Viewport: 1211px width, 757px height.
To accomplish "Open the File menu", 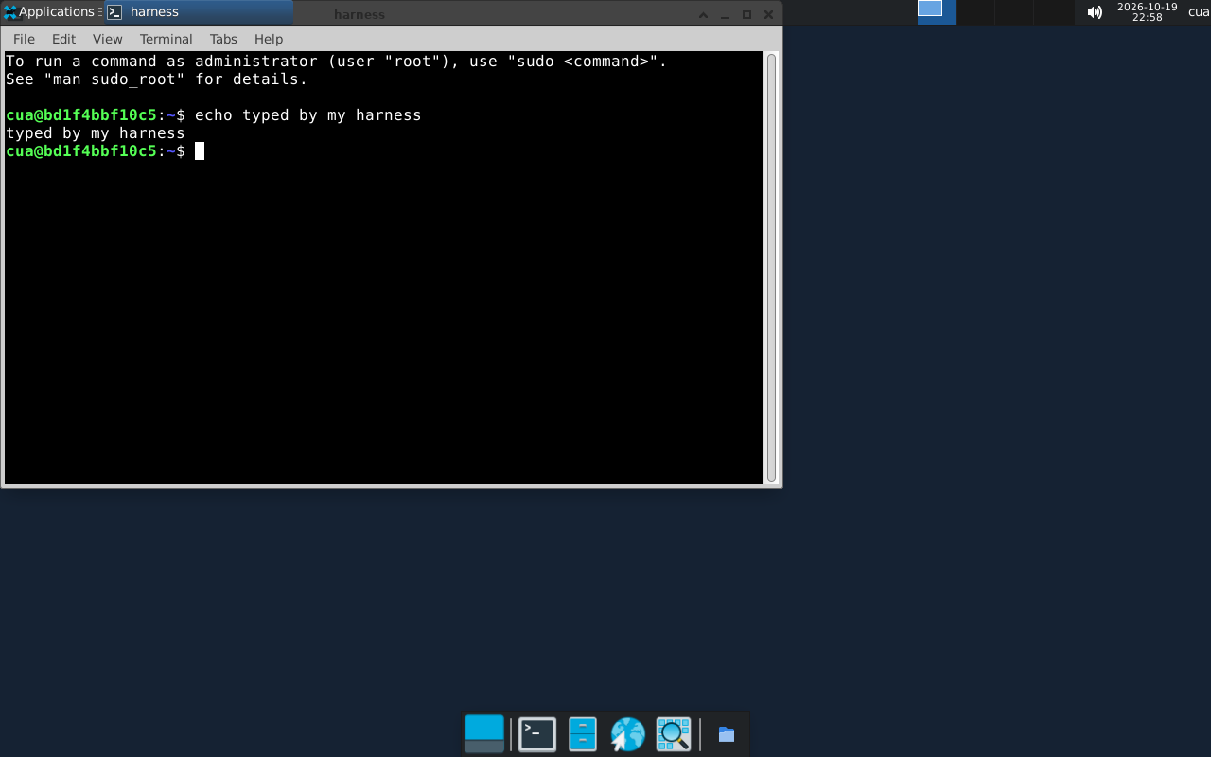I will pyautogui.click(x=24, y=39).
